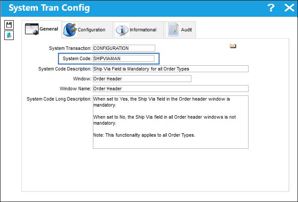Click the Window field showing Order Header
Viewport: 298px width, 202px height.
pyautogui.click(x=142, y=79)
